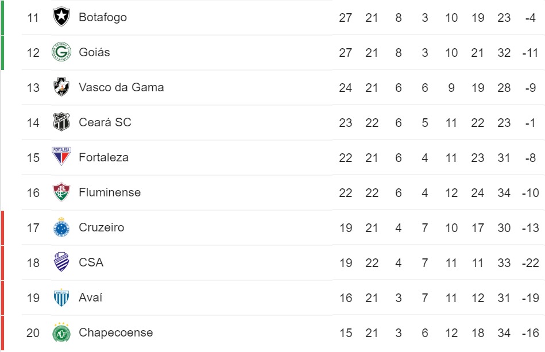545x352 pixels.
Task: Open the Botafogo team link
Action: point(103,17)
